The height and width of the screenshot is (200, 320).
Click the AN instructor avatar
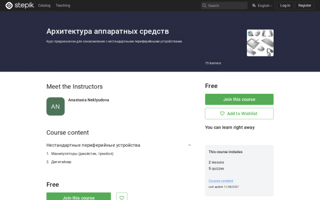click(x=55, y=106)
